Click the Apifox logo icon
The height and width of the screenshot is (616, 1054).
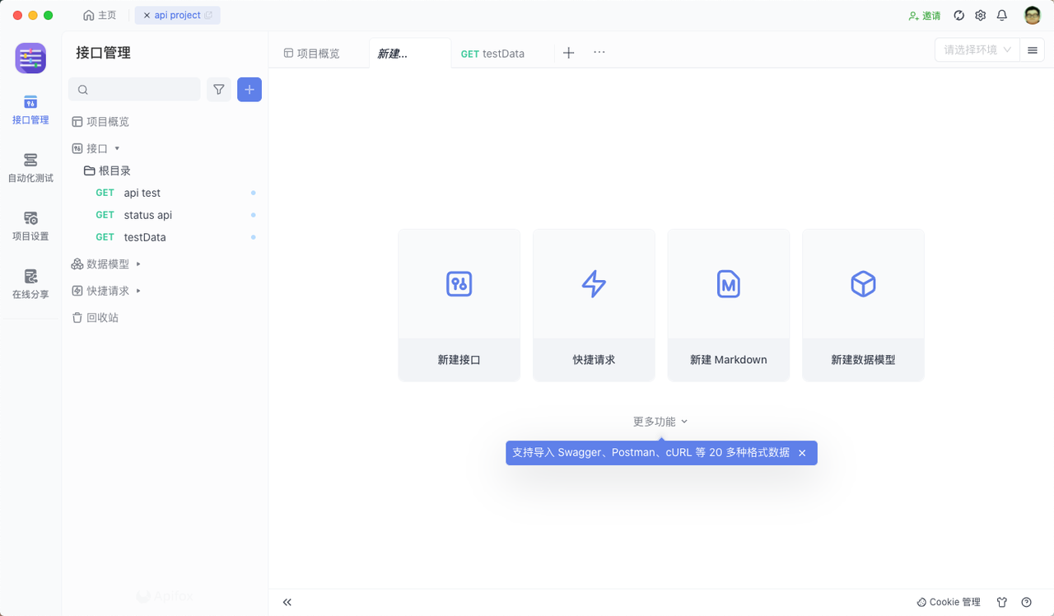pos(30,58)
